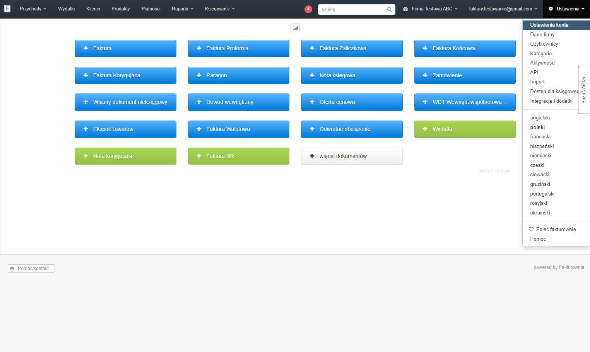
Task: Add a Faktura Korygująca document
Action: 125,75
